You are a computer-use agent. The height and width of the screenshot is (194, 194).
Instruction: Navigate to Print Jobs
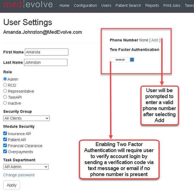point(172,6)
